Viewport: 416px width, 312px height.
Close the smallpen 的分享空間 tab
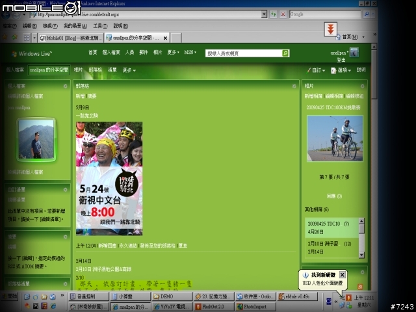[165, 38]
